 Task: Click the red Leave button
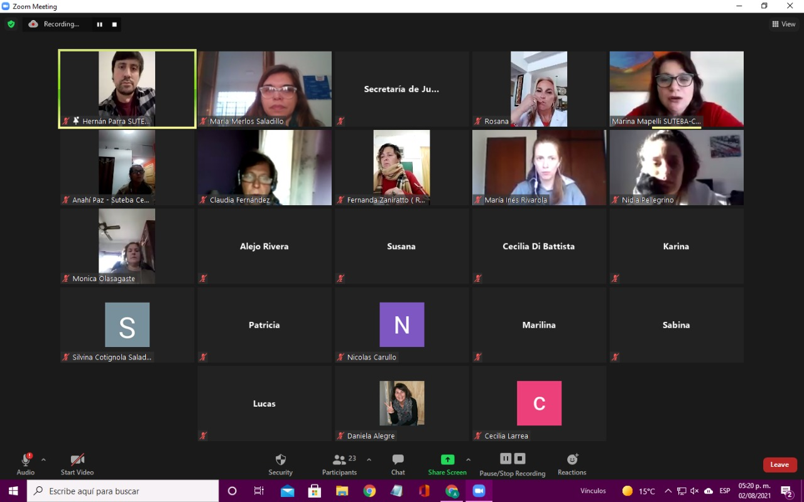[x=780, y=464]
